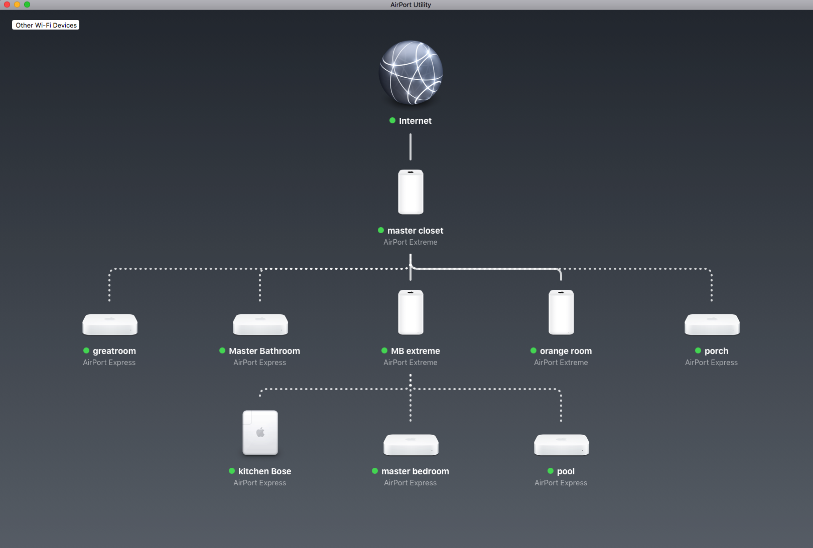Click the green status dot beside master bedroom
Screen dimensions: 813x548
click(x=375, y=471)
